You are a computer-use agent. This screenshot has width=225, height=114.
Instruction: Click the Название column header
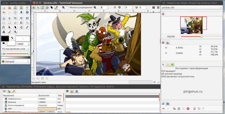coord(20,95)
